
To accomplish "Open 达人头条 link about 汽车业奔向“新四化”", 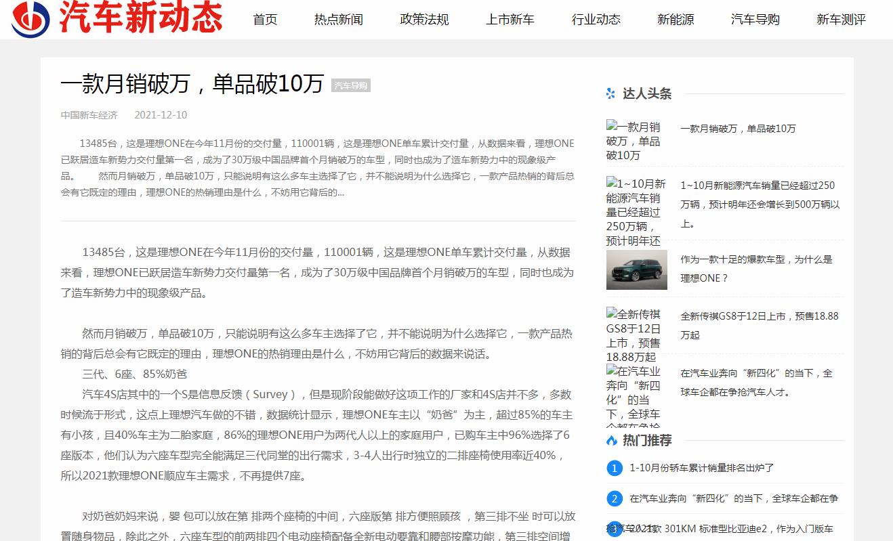I will 756,383.
